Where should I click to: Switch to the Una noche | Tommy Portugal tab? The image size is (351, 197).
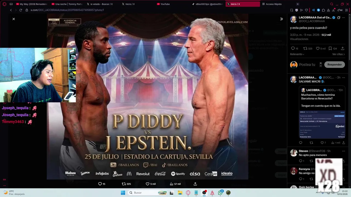coord(67,4)
